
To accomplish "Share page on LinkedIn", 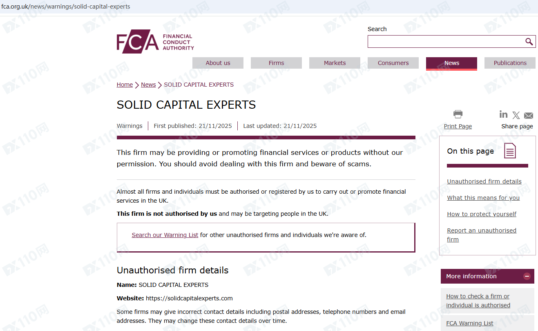I will 504,114.
